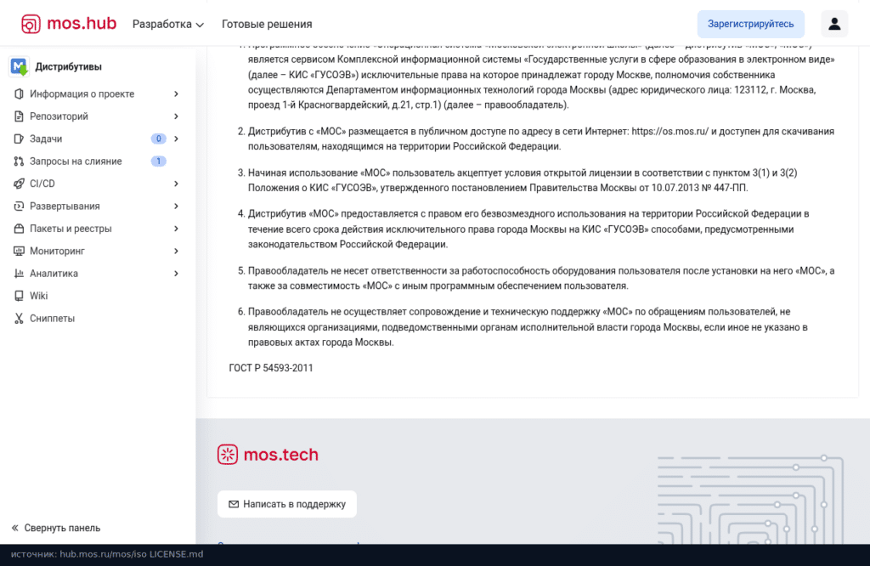Expand the CI/CD submenu chevron

pos(176,184)
